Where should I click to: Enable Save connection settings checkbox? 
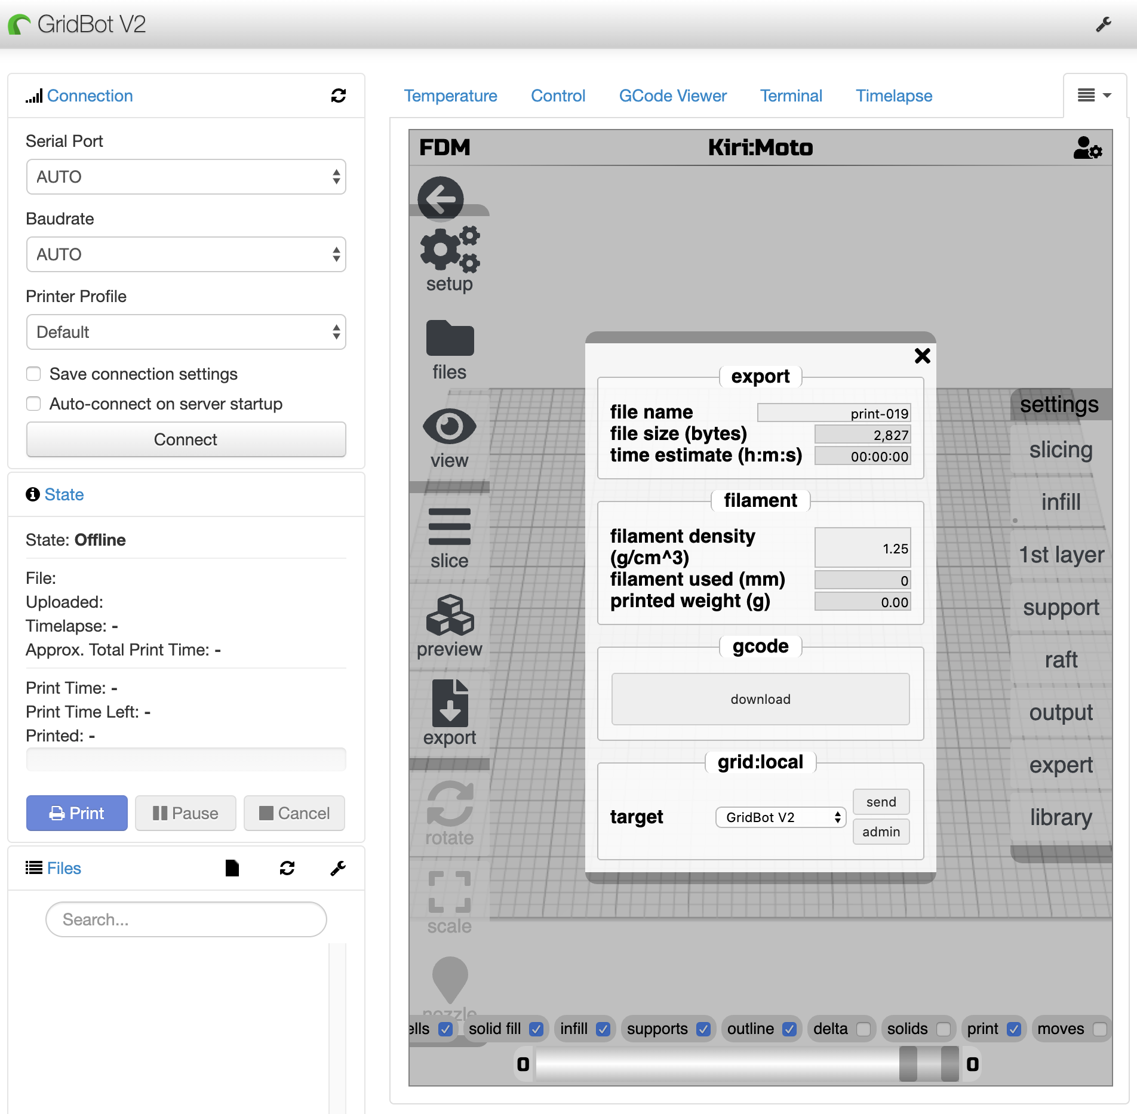[33, 374]
